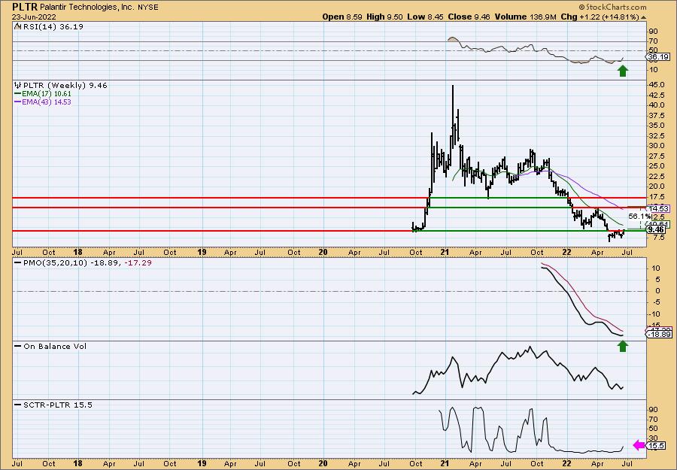Click the small icon before RSI(14)

pos(17,27)
